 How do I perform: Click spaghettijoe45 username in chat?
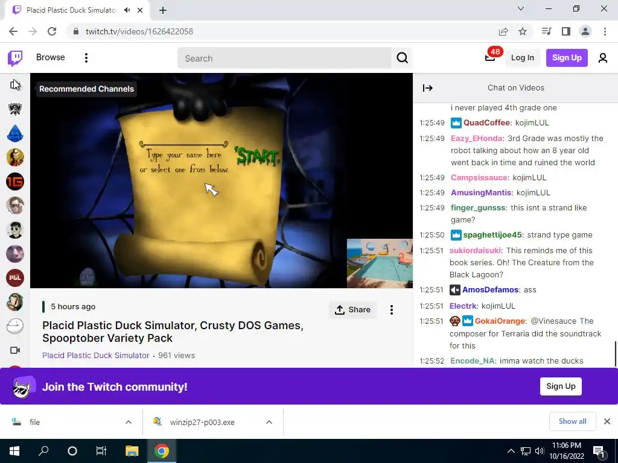(x=492, y=235)
